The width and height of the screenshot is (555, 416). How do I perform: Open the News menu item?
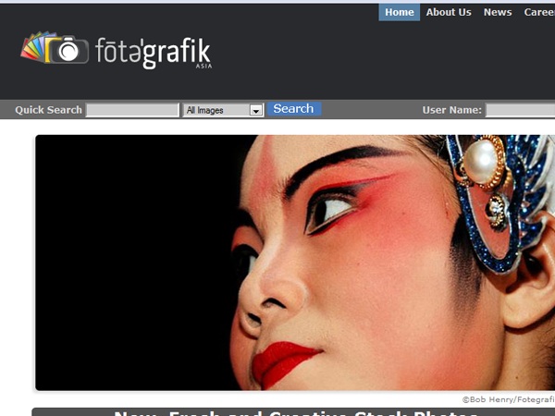pyautogui.click(x=498, y=12)
